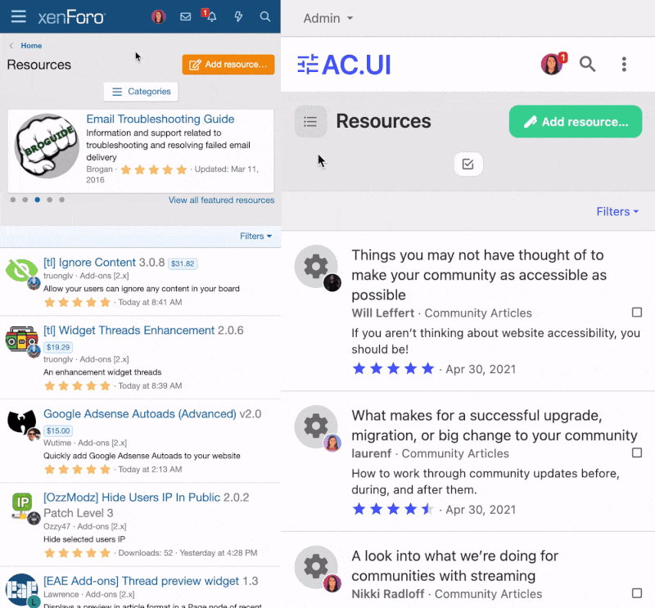Open notifications bell with red badge
Viewport: 655px width, 608px height.
point(210,16)
